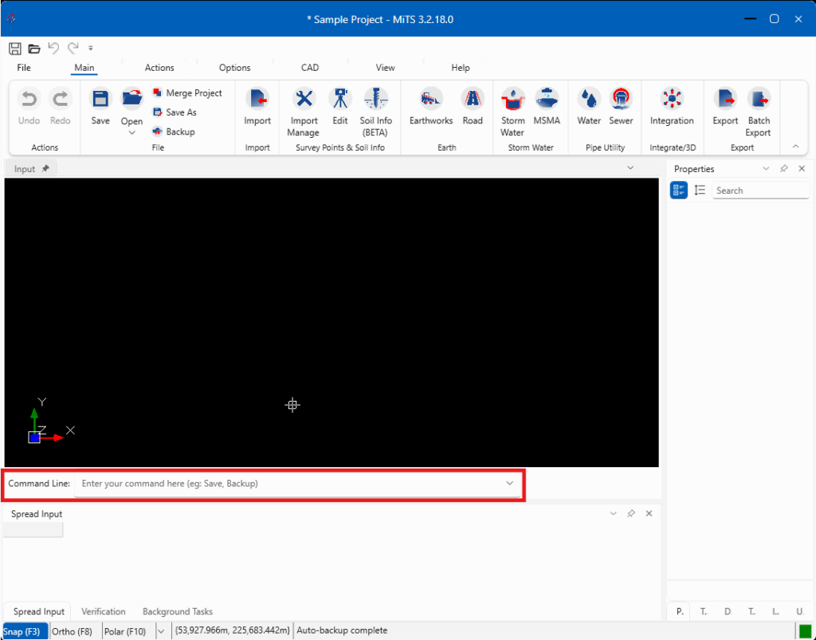
Task: Select the U. tab in the Properties panel
Action: (800, 612)
